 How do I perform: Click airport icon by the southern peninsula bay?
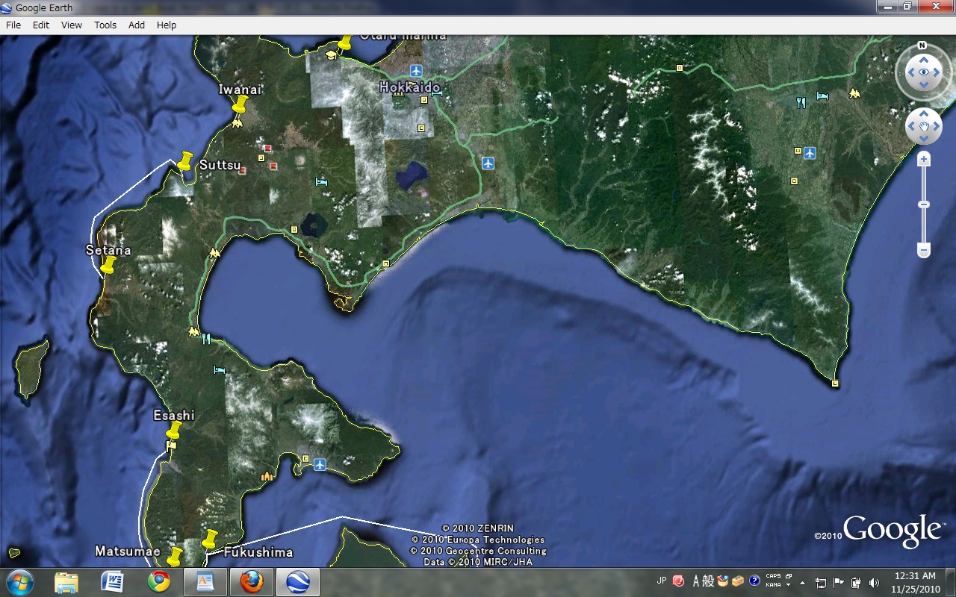coord(320,465)
